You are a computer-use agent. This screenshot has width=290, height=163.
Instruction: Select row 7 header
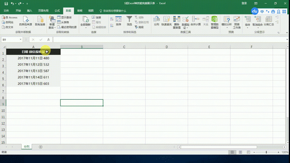3,91
